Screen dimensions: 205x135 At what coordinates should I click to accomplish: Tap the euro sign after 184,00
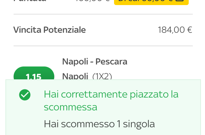tap(190, 30)
